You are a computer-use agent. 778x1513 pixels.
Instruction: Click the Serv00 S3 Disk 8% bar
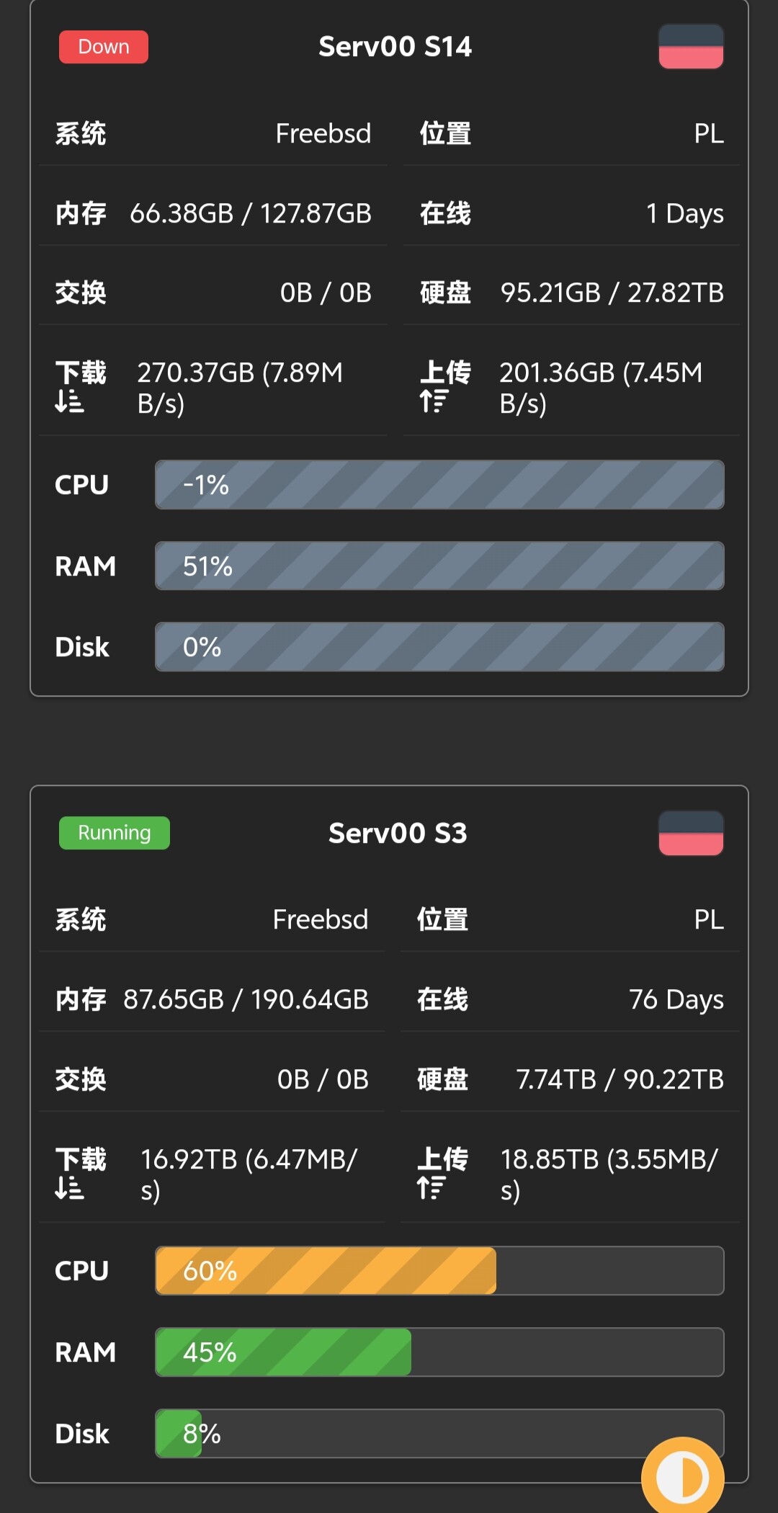[x=439, y=1434]
